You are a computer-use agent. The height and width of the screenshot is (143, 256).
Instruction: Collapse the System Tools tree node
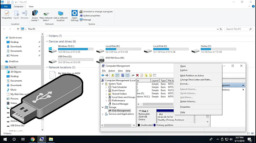pyautogui.click(x=102, y=84)
